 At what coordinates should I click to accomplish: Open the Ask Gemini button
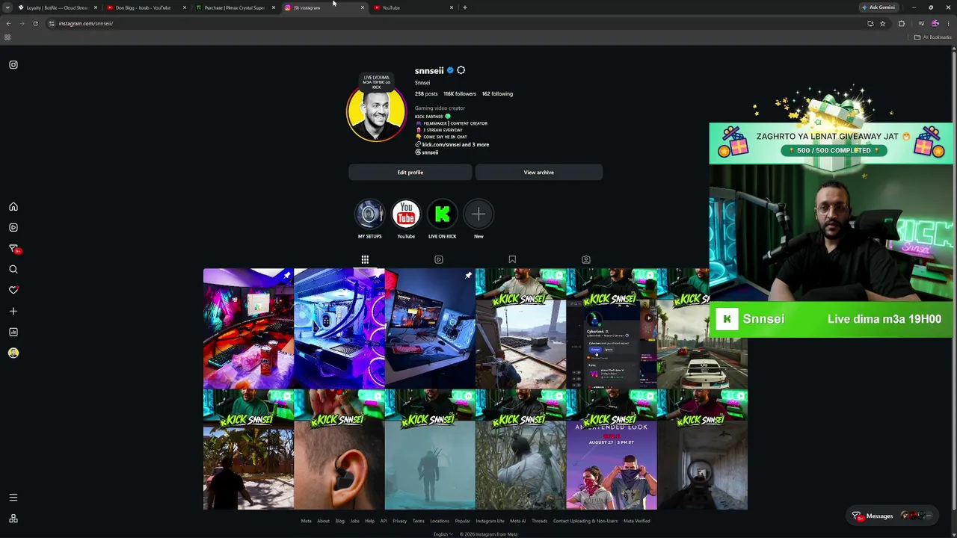point(878,7)
